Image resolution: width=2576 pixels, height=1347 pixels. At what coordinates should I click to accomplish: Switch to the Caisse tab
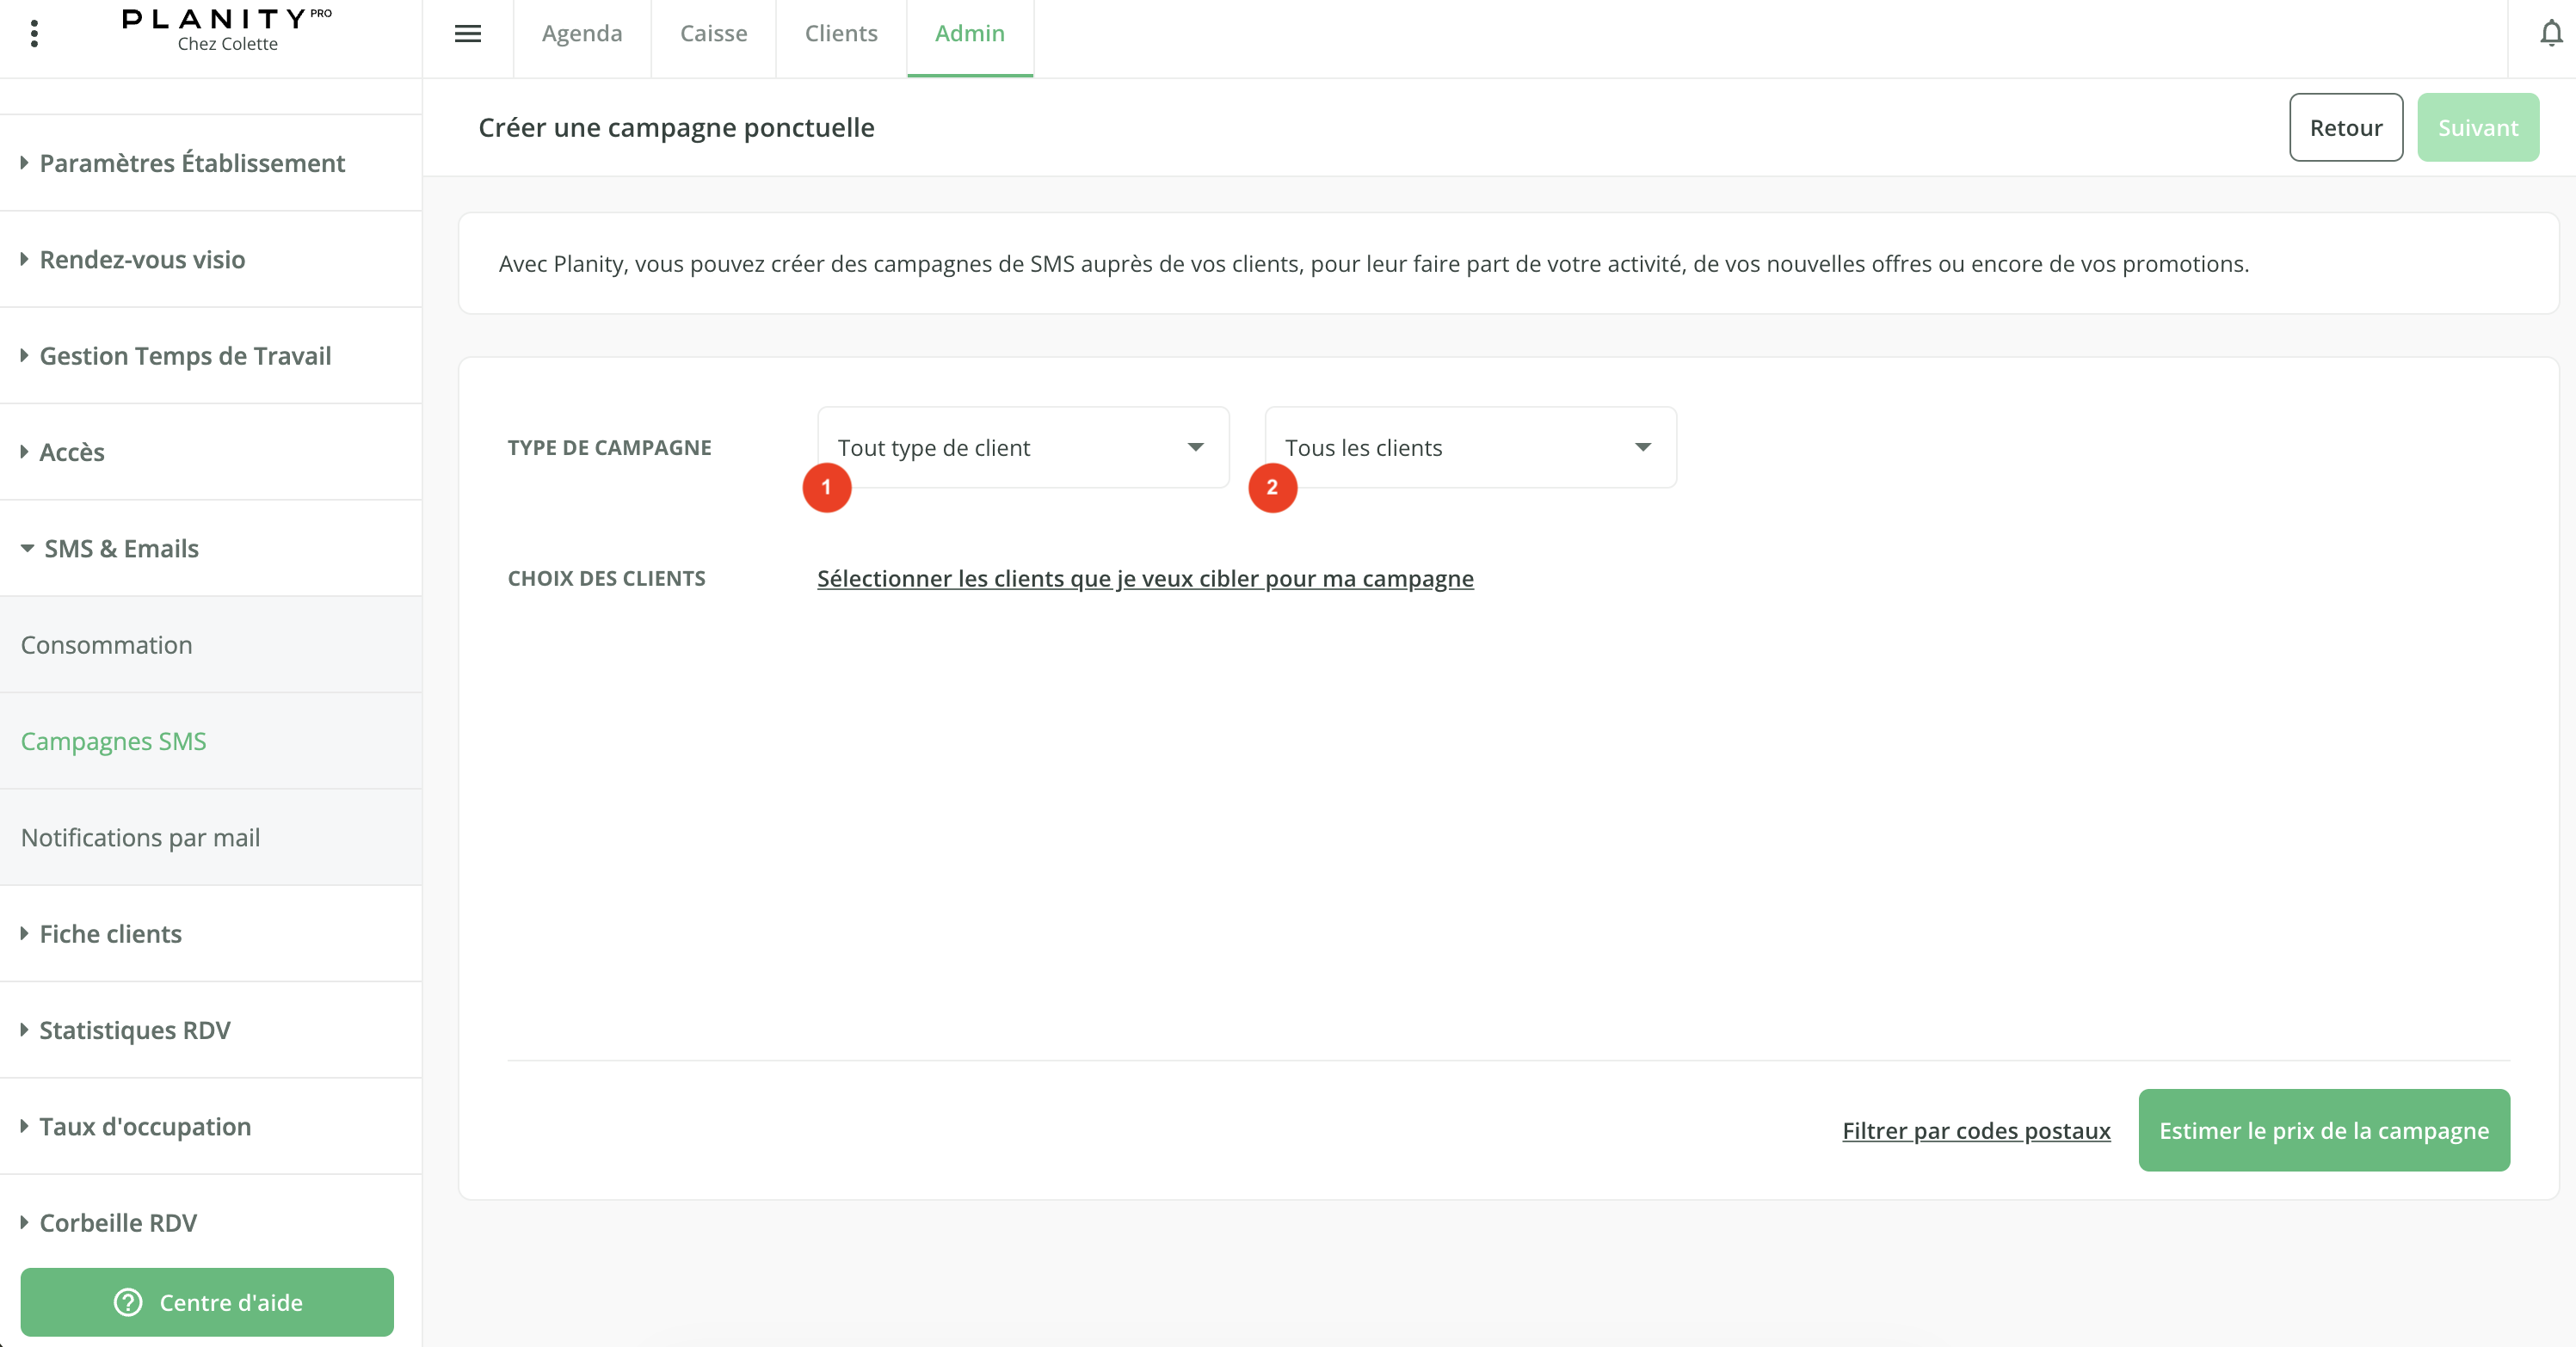click(713, 34)
